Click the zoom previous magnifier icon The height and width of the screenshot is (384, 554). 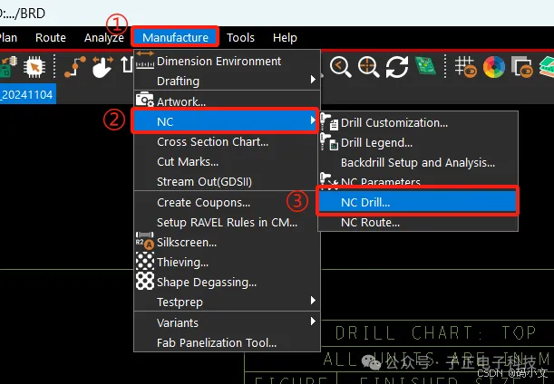point(341,67)
